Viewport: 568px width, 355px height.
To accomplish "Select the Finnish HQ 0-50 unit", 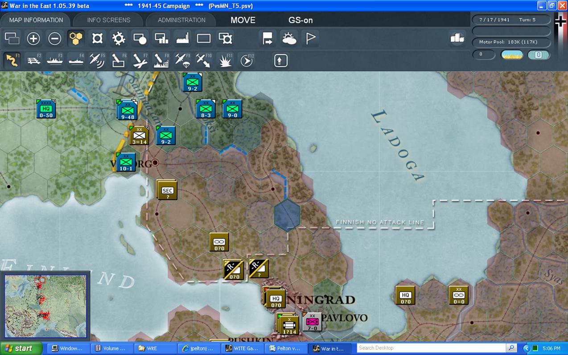I will 46,108.
